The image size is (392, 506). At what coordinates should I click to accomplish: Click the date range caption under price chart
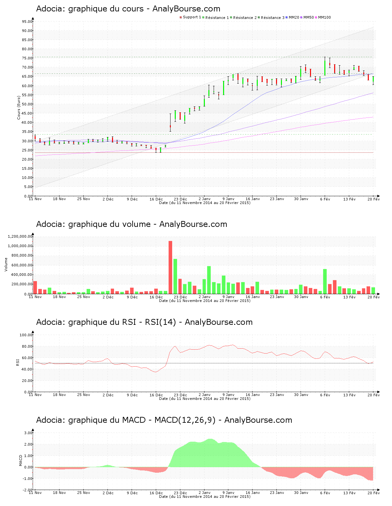point(205,203)
